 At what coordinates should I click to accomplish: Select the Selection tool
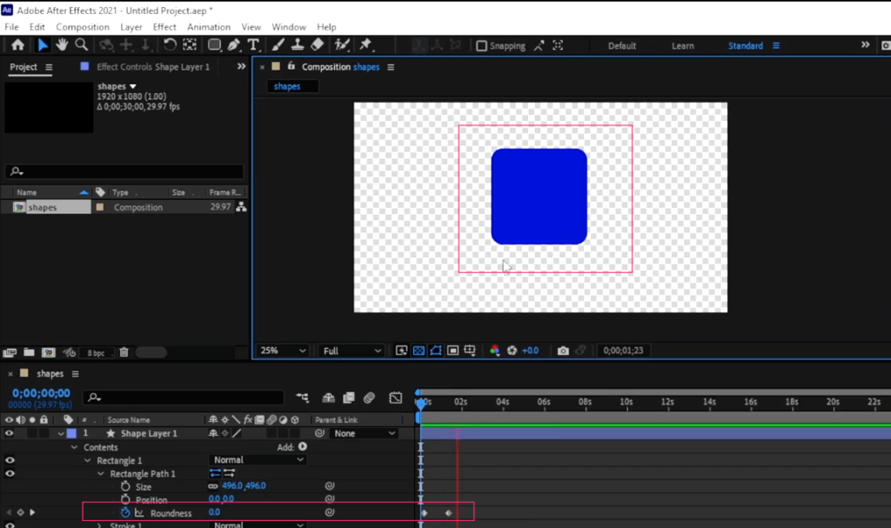pyautogui.click(x=43, y=44)
